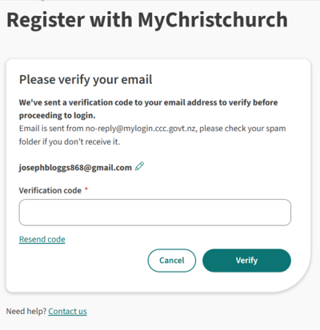Open the Contact us link
This screenshot has height=330, width=320.
click(67, 311)
